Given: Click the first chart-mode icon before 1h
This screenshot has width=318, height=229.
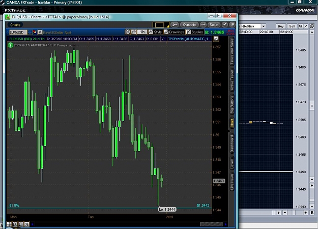Looking at the screenshot, I should click(128, 32).
